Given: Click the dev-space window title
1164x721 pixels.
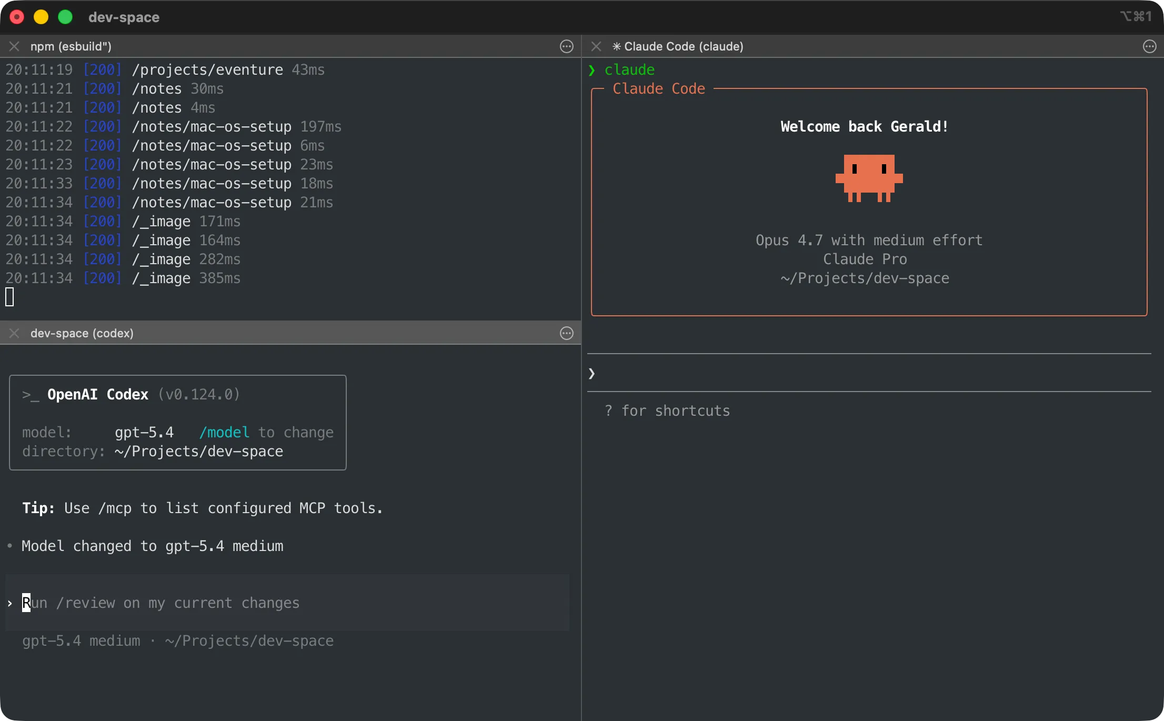Looking at the screenshot, I should coord(124,17).
